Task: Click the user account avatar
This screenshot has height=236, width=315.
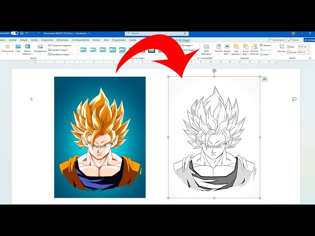Action: click(x=293, y=33)
